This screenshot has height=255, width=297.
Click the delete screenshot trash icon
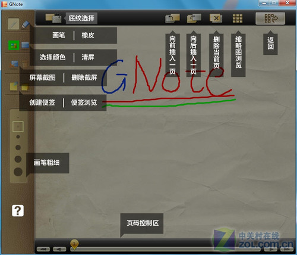click(x=25, y=64)
